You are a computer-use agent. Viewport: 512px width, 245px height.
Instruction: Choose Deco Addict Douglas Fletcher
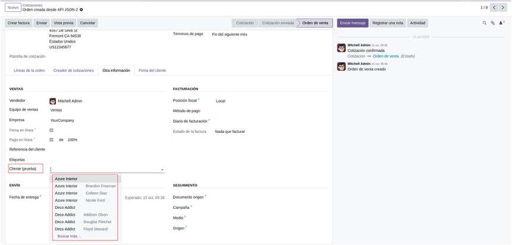[86, 222]
